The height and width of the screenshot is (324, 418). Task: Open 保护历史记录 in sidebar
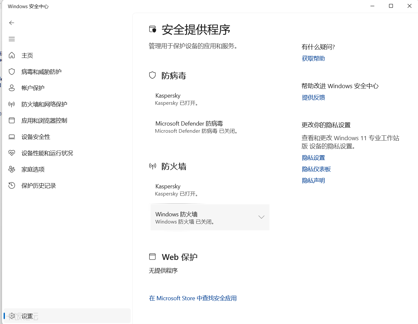click(x=67, y=185)
